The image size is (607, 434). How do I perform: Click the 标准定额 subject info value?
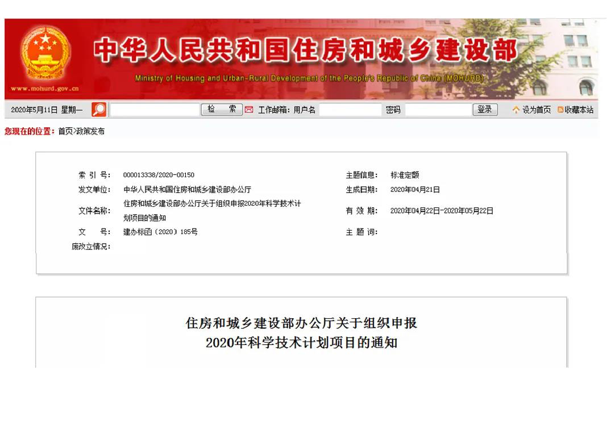[405, 175]
